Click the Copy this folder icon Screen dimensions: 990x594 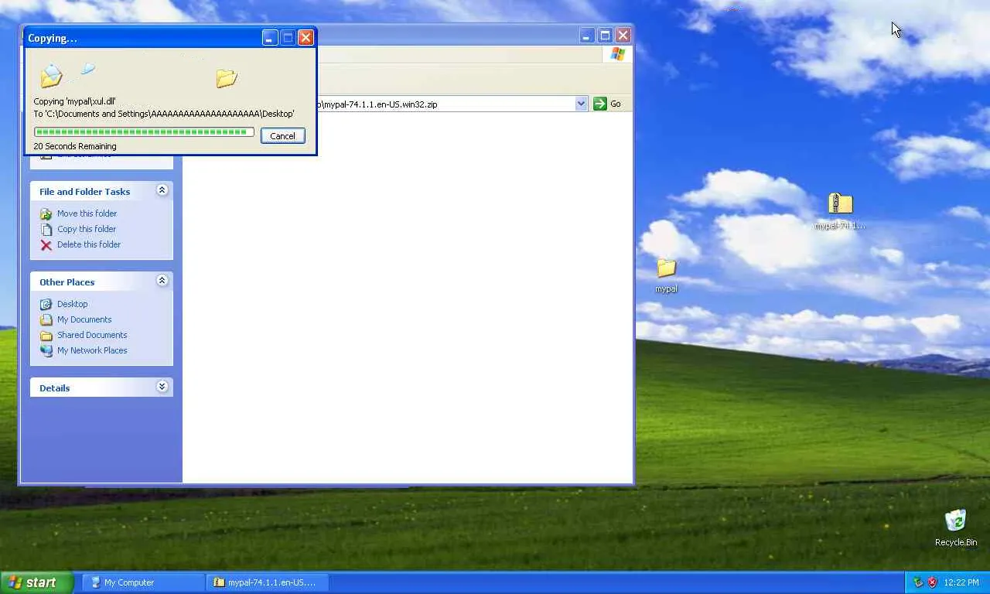46,229
